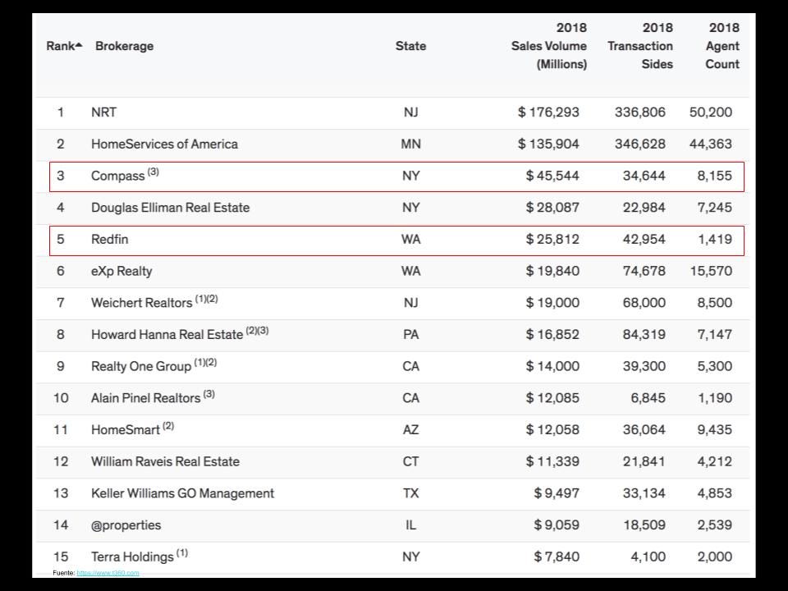Click sales volume value $ 16,852
Image resolution: width=788 pixels, height=591 pixels.
coord(552,335)
